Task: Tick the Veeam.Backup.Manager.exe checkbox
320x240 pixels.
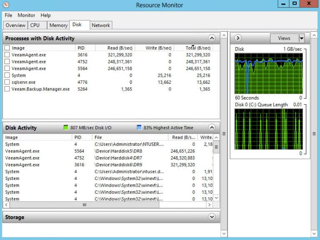Action: coord(7,89)
